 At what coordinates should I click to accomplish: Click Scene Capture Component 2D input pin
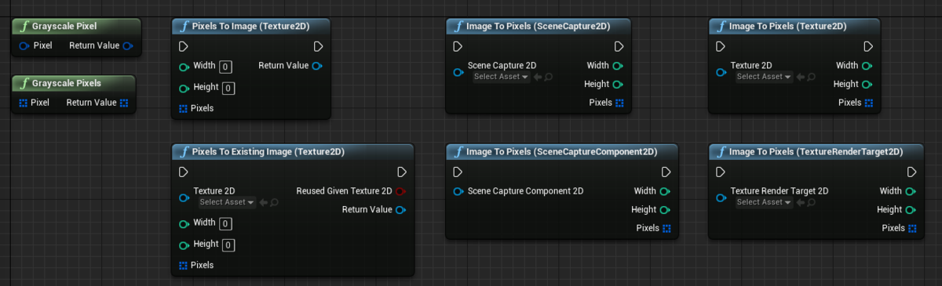point(458,191)
